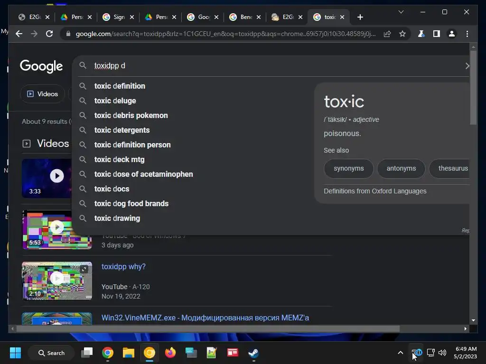The width and height of the screenshot is (486, 364).
Task: Open the browser side panel
Action: (x=437, y=34)
